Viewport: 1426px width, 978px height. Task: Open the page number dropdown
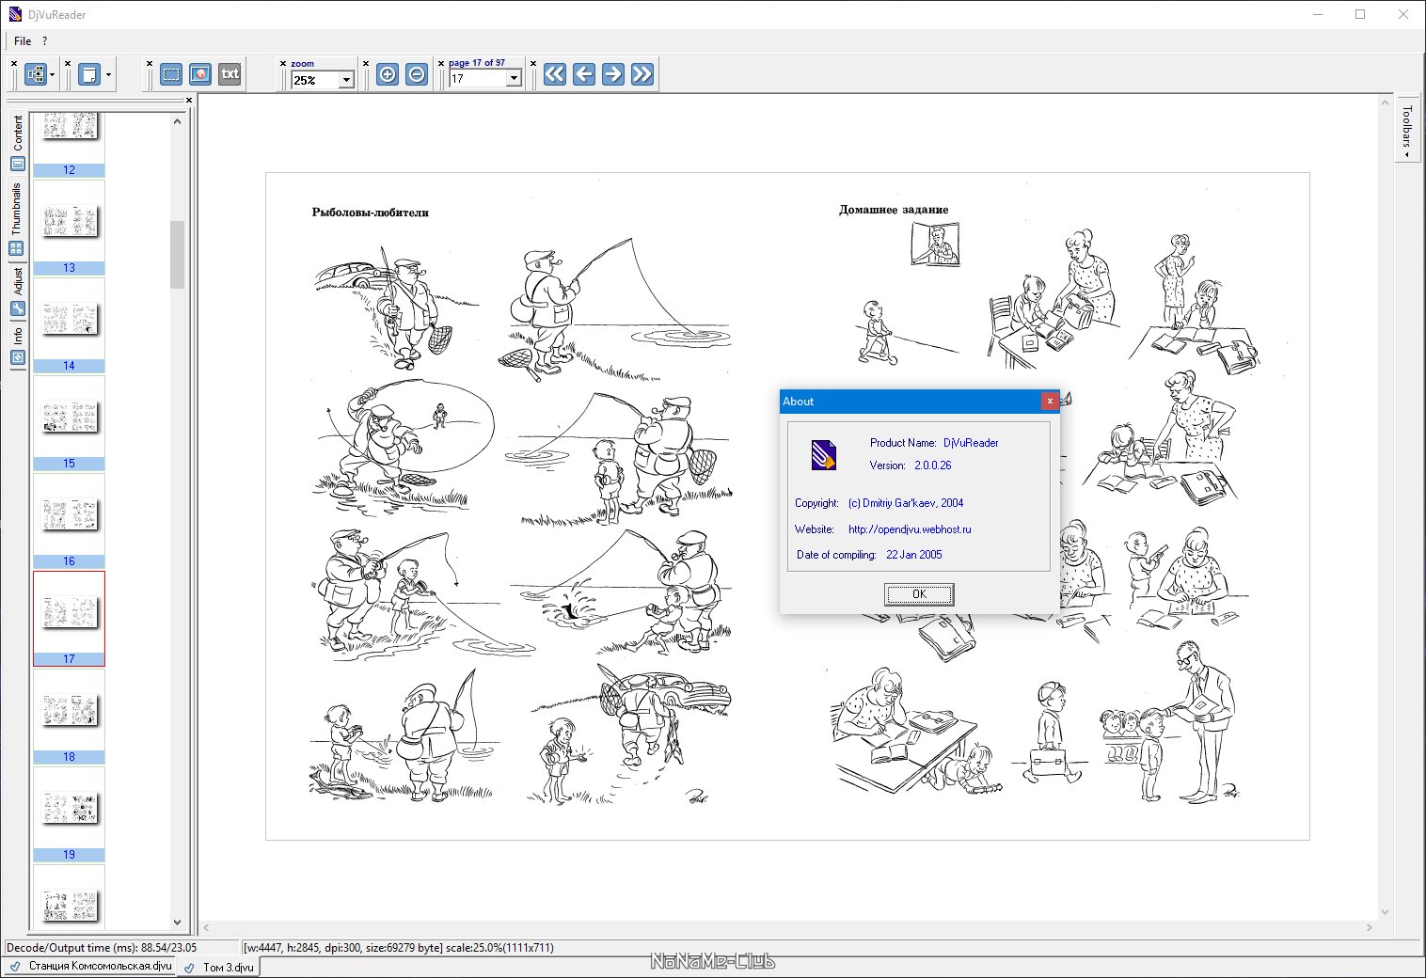coord(514,79)
